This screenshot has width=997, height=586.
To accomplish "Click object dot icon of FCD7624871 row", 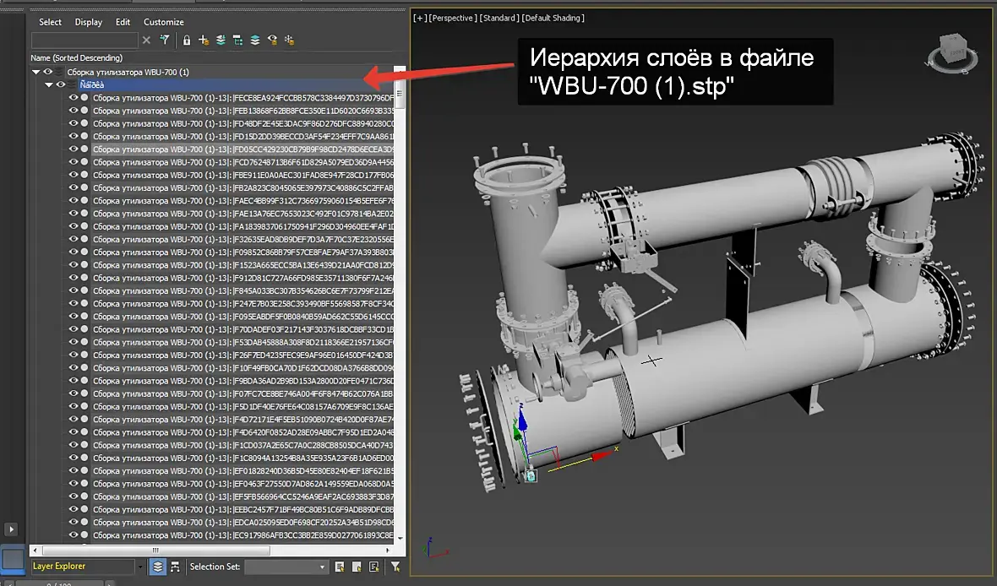I will pyautogui.click(x=84, y=162).
